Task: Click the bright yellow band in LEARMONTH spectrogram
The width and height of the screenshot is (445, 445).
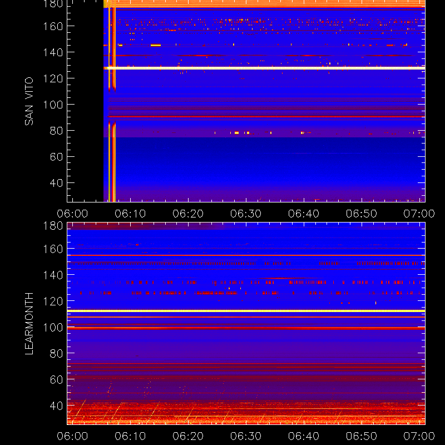Action: click(246, 311)
